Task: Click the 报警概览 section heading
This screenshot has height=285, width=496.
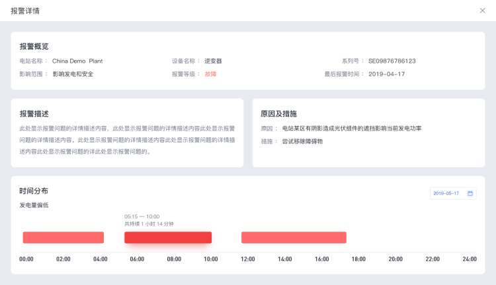Action: tap(34, 46)
